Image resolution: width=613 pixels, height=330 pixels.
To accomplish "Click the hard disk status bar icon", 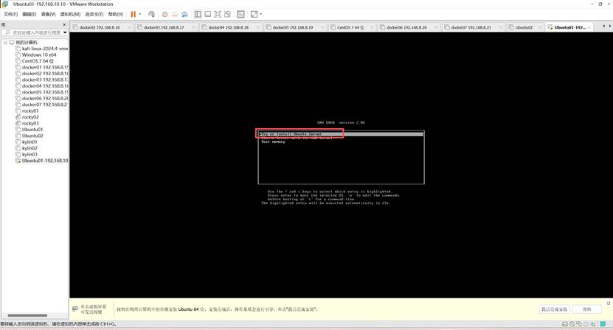I will (564, 324).
